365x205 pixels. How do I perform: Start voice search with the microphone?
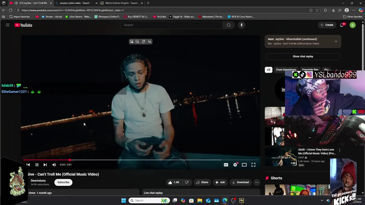tap(242, 25)
